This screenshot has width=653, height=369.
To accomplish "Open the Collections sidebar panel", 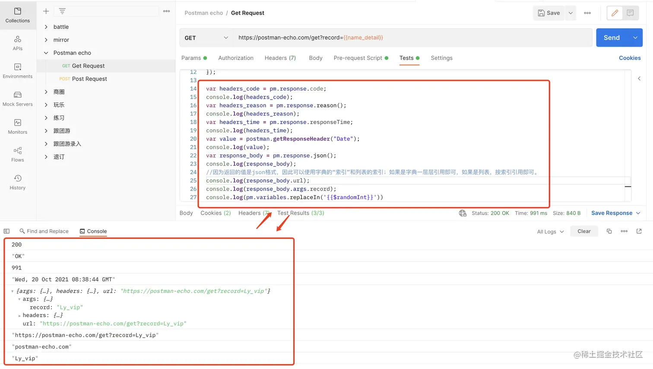I will (18, 15).
